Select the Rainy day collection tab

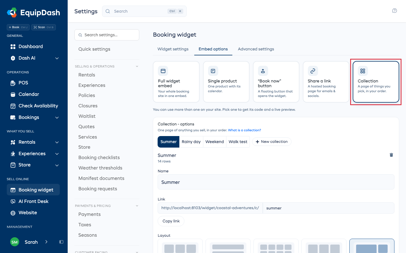click(191, 142)
